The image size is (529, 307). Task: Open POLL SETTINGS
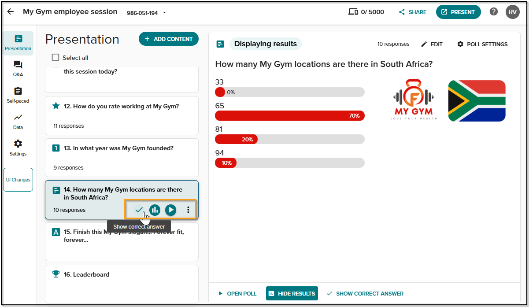coord(482,44)
